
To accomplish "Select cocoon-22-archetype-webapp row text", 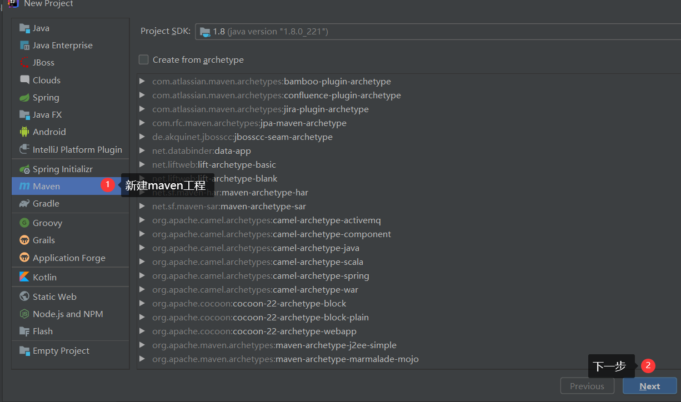I will click(x=254, y=331).
